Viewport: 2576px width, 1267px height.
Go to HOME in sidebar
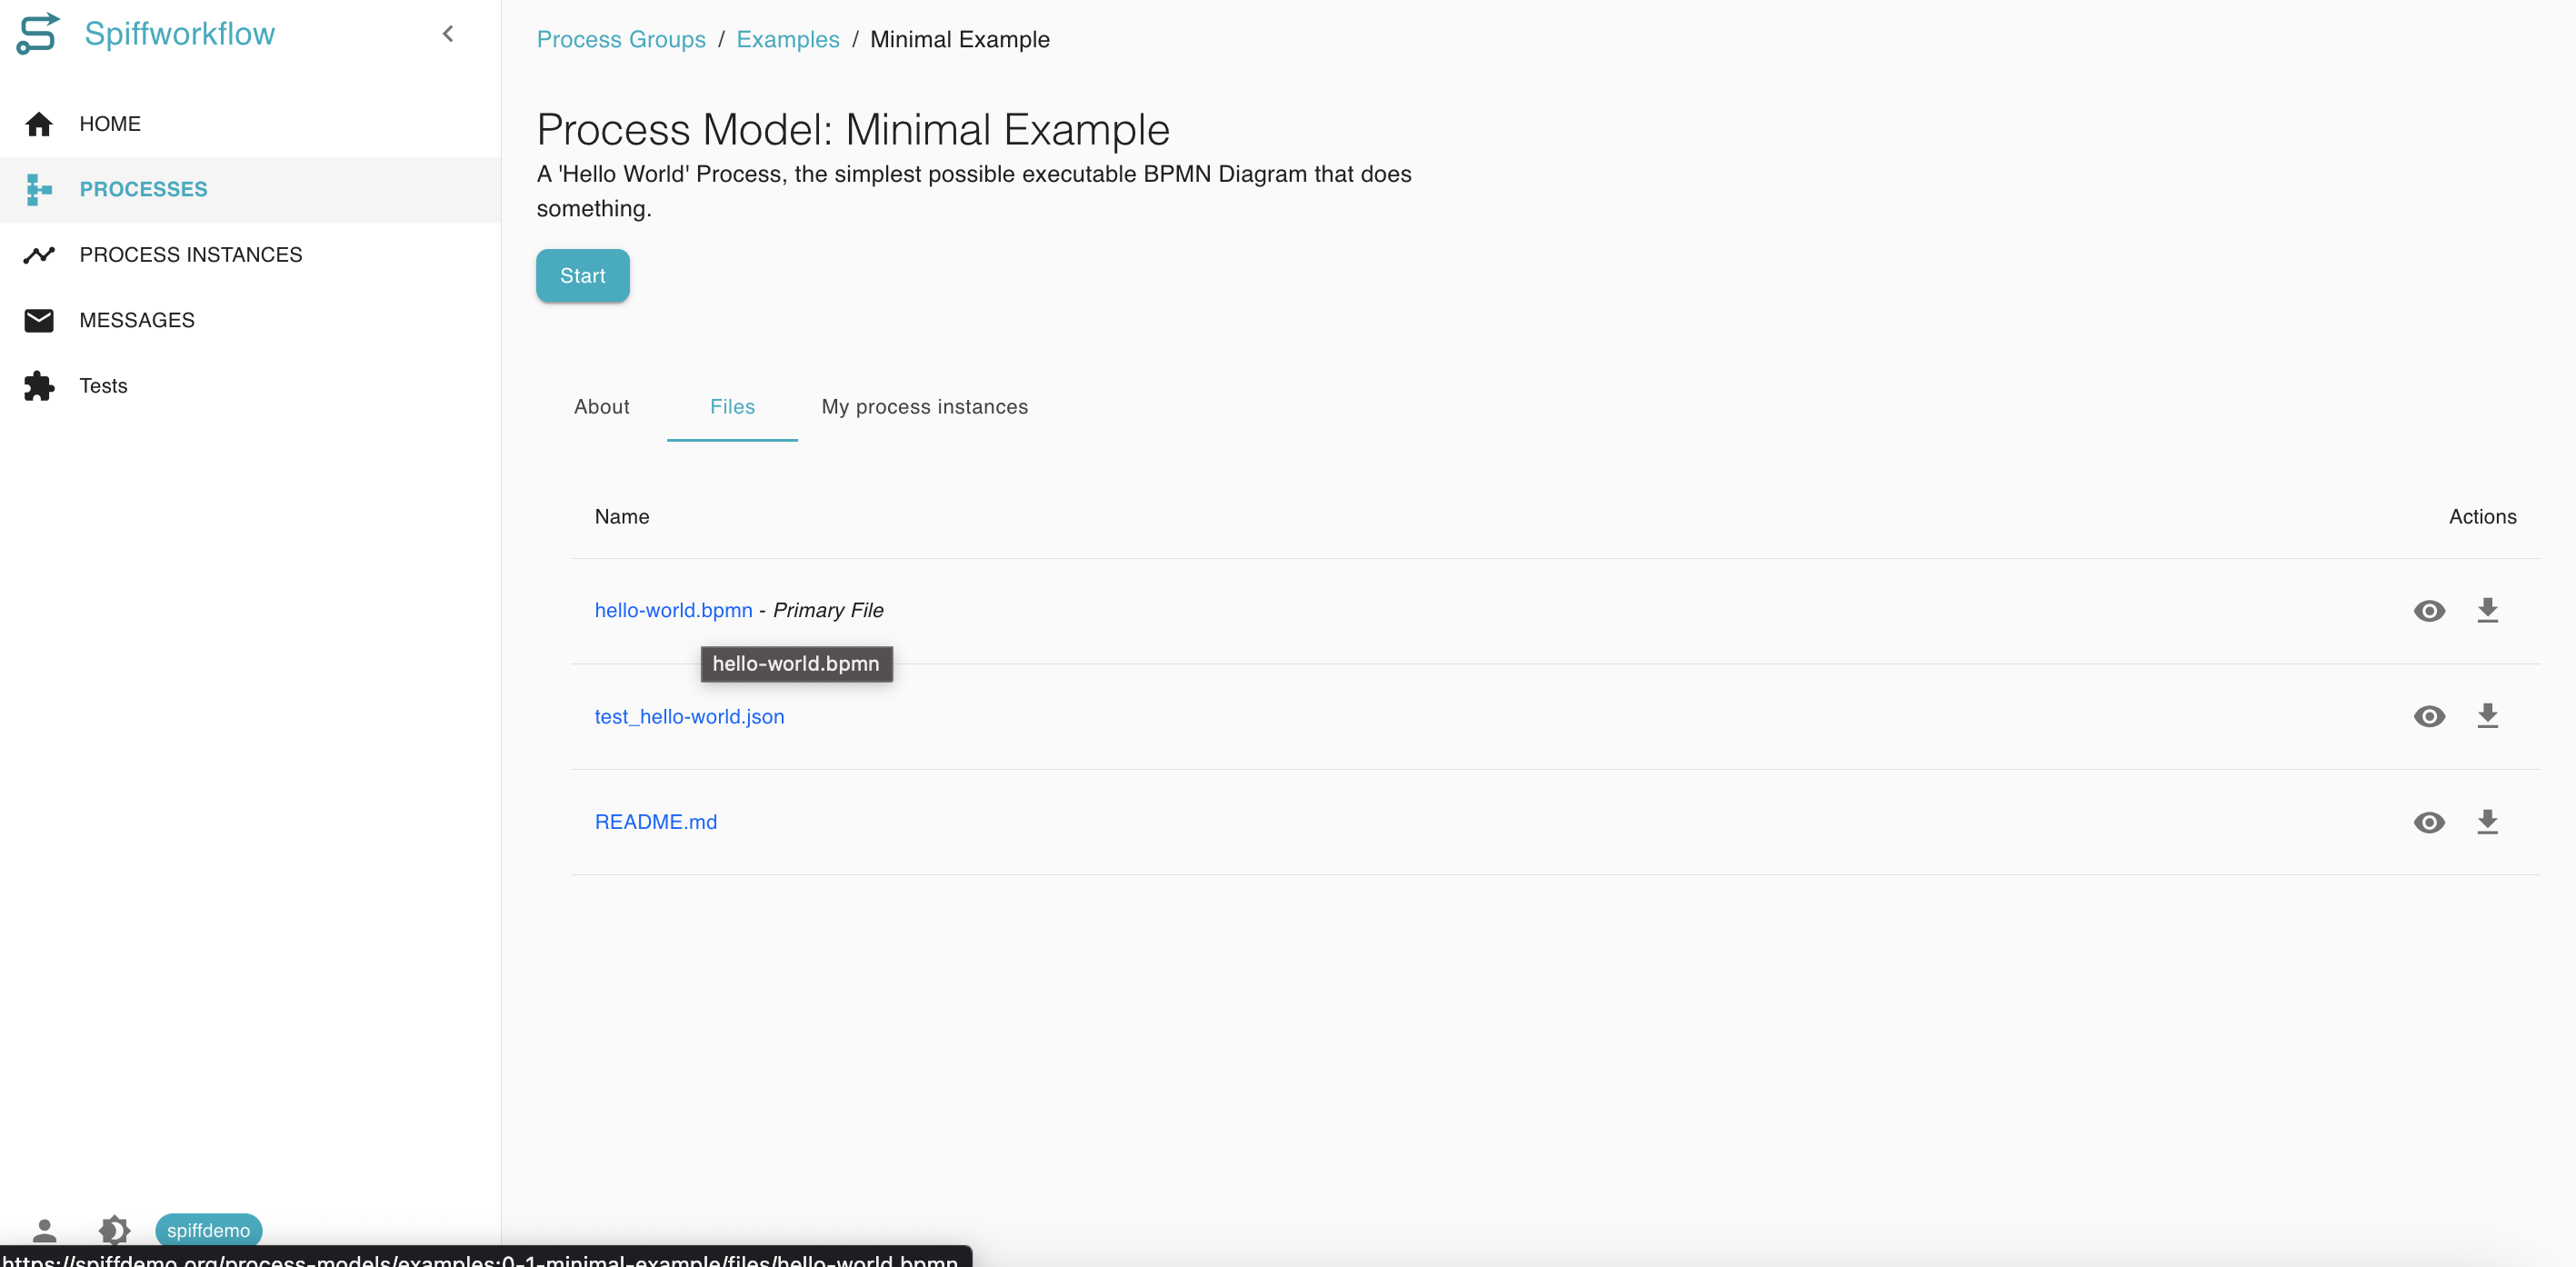pyautogui.click(x=250, y=124)
